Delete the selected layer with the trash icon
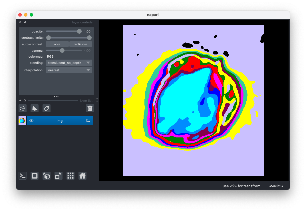Viewport: 306px width, 211px height. (90, 108)
